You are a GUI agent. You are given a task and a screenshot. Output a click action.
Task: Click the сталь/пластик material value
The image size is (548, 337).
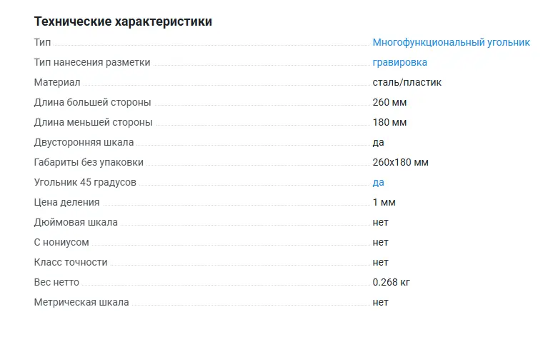pyautogui.click(x=407, y=83)
